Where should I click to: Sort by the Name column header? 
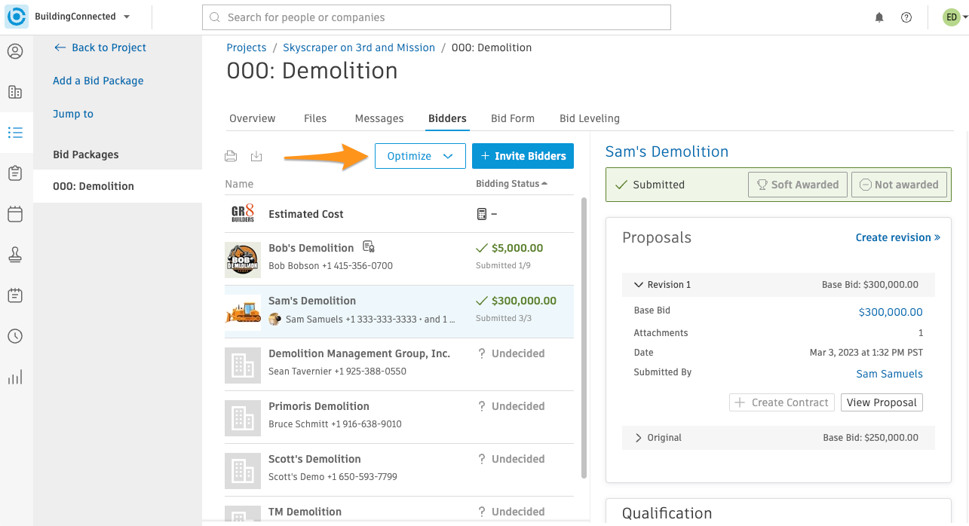point(239,184)
